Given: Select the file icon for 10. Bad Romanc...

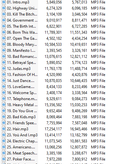Looking at the screenshot, I should point(4,56).
